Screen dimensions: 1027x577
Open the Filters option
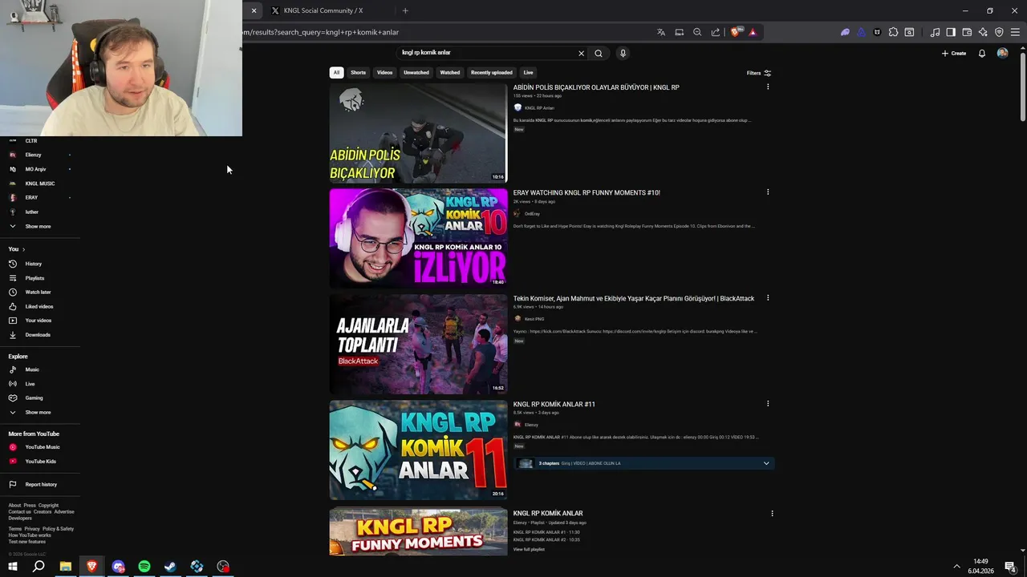[x=759, y=73]
